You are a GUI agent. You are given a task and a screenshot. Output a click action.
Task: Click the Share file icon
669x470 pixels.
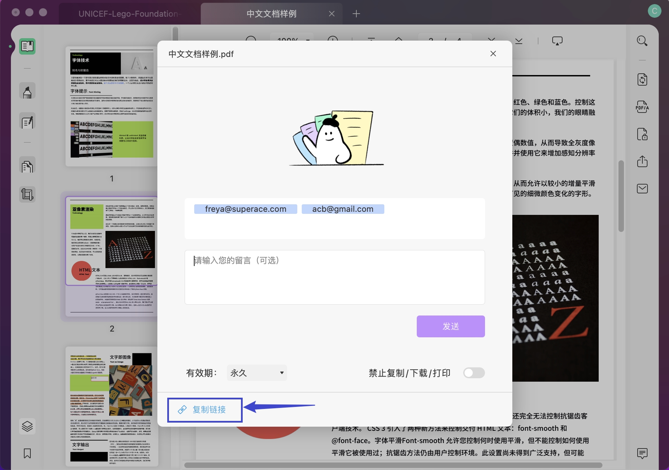pyautogui.click(x=642, y=161)
